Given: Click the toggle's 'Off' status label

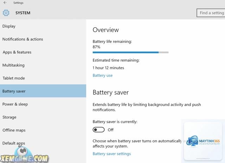Looking at the screenshot, I should point(111,130).
